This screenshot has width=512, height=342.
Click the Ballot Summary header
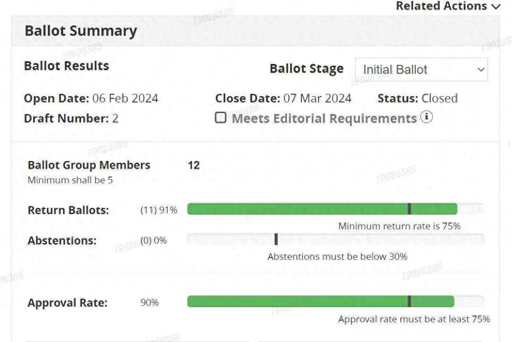pyautogui.click(x=81, y=31)
